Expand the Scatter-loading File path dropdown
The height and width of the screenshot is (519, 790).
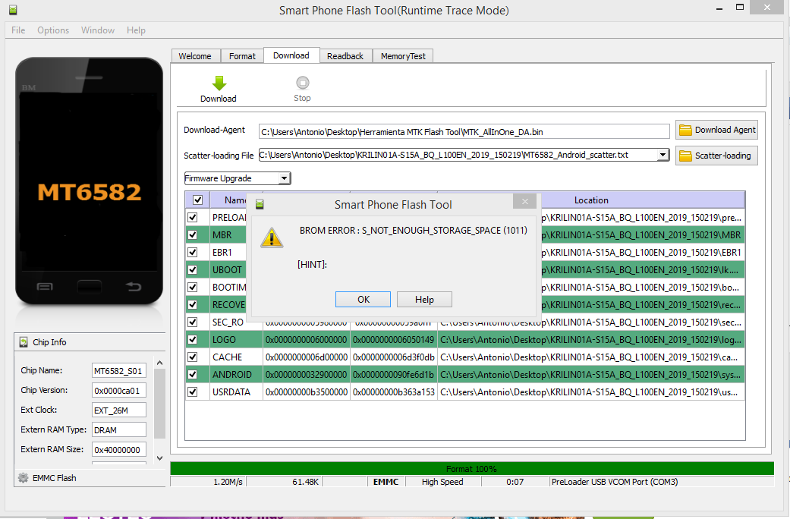click(x=663, y=156)
